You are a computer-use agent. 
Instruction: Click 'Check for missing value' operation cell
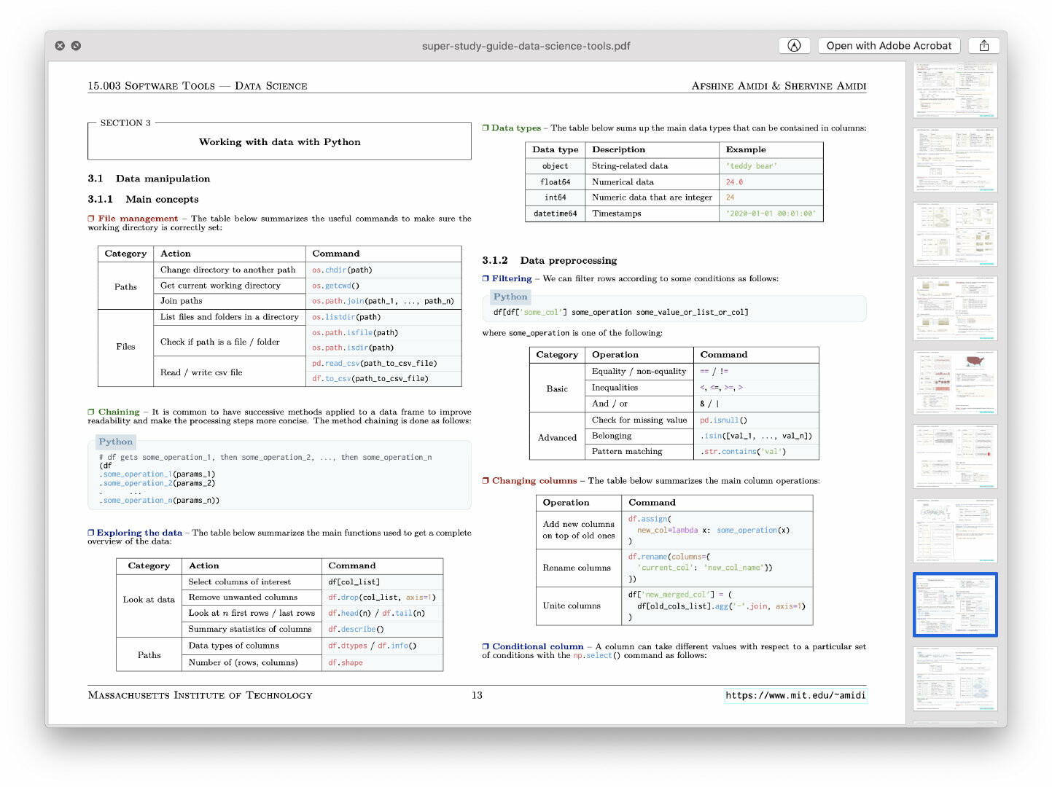(x=639, y=420)
